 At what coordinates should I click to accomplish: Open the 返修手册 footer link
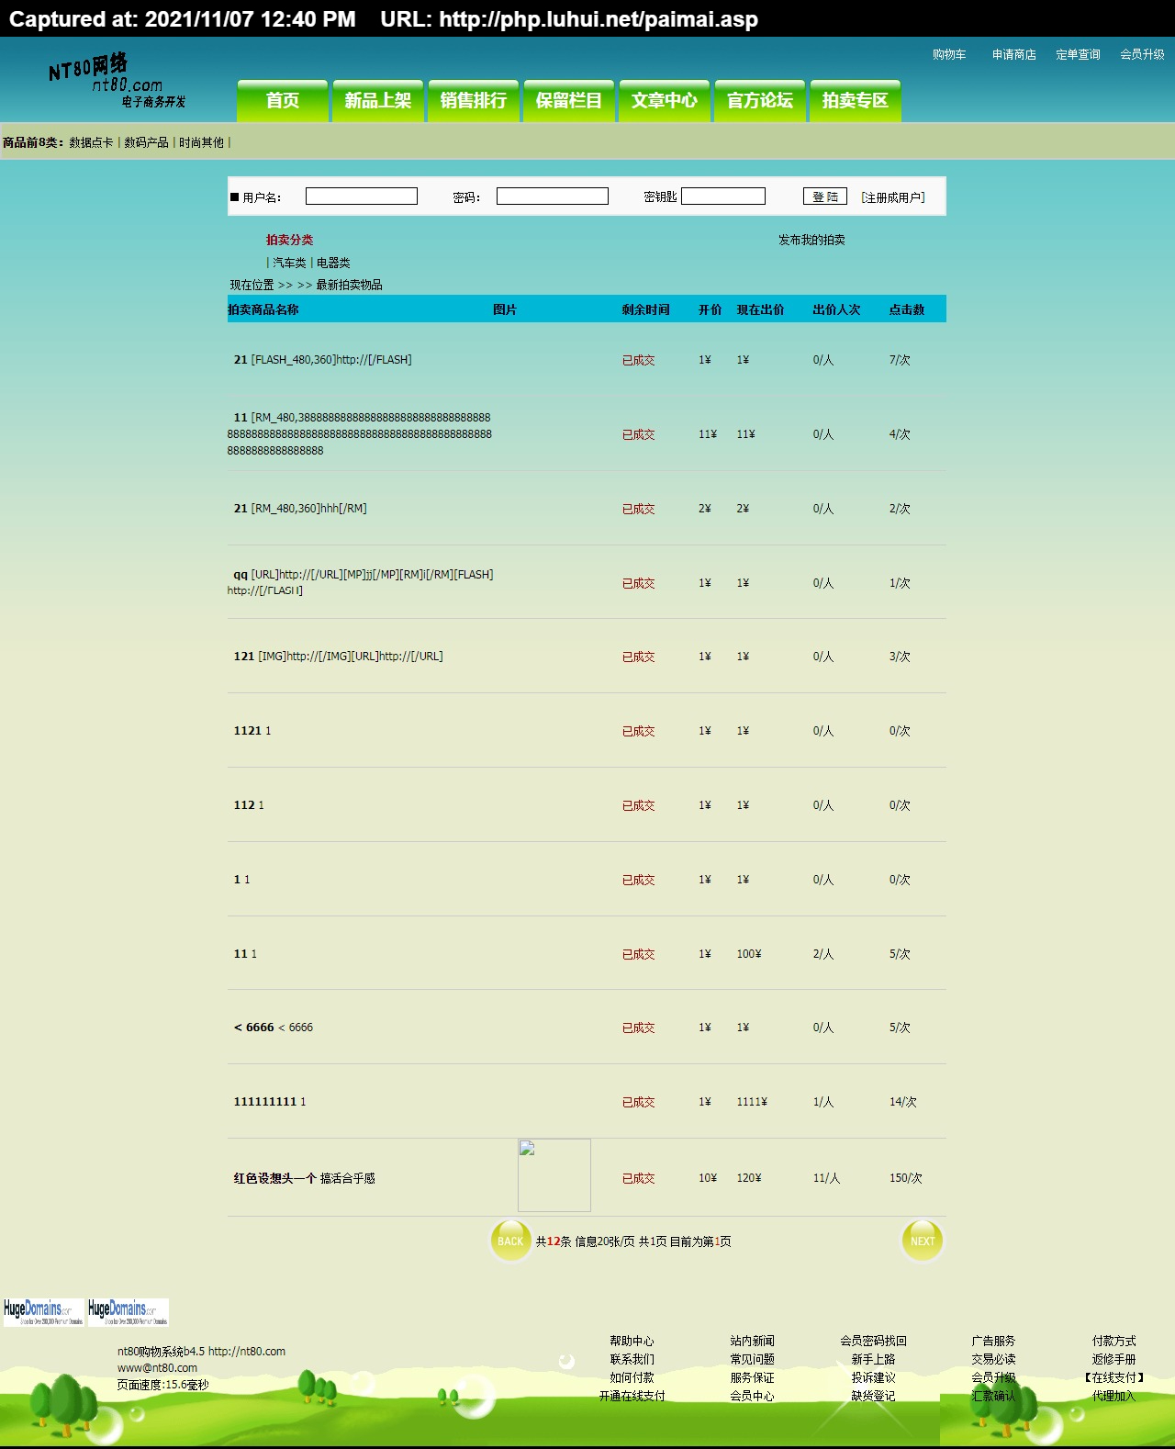pos(1114,1360)
